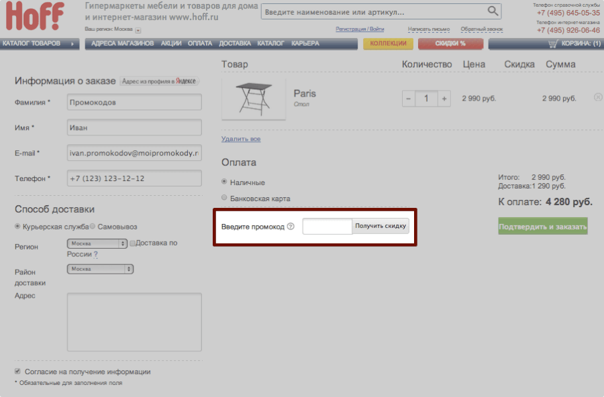Enable the Доставка по России checkbox
The width and height of the screenshot is (604, 397).
pyautogui.click(x=133, y=243)
